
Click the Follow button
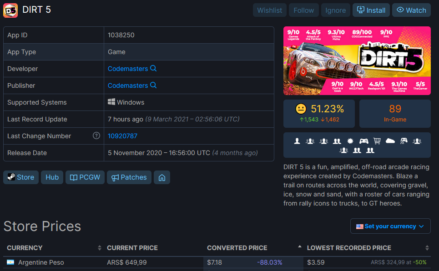pyautogui.click(x=304, y=10)
